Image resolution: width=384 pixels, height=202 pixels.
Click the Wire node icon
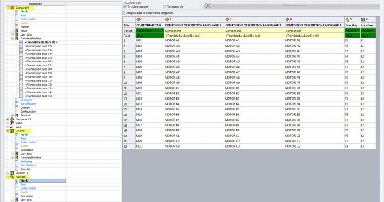pos(12,127)
